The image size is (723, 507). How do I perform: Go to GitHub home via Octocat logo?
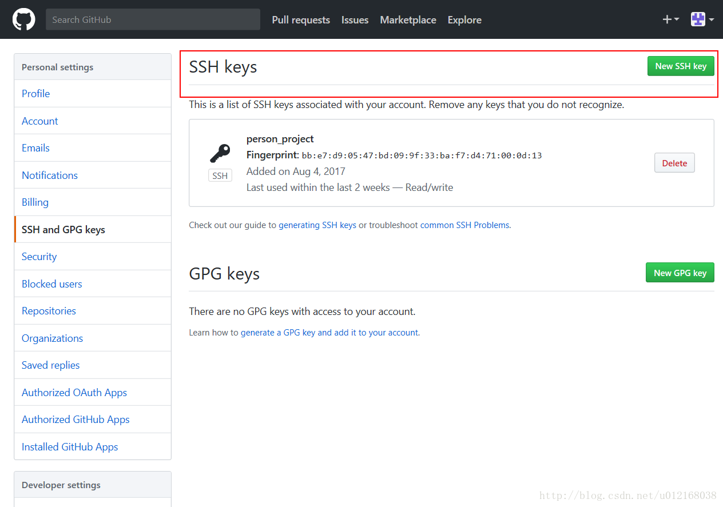(x=24, y=19)
